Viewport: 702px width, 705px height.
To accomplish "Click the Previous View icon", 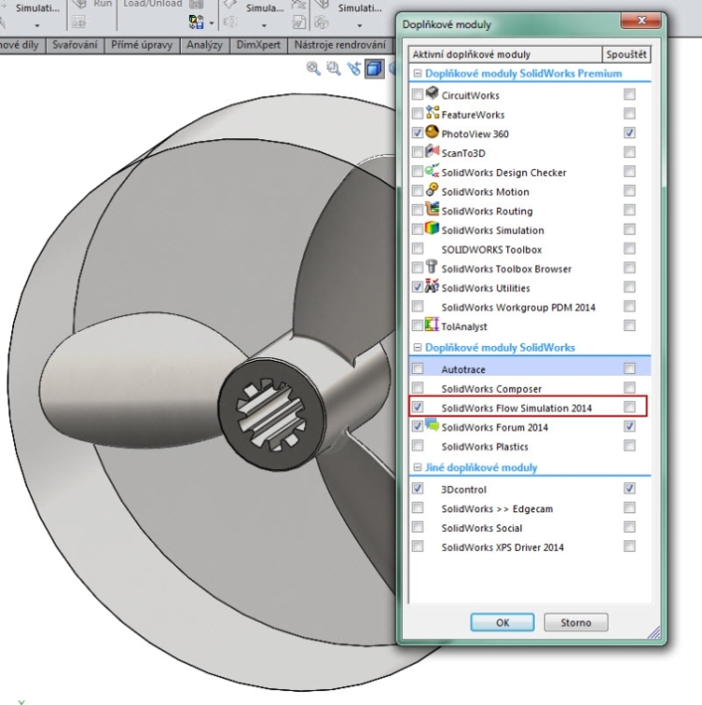I will pyautogui.click(x=354, y=69).
